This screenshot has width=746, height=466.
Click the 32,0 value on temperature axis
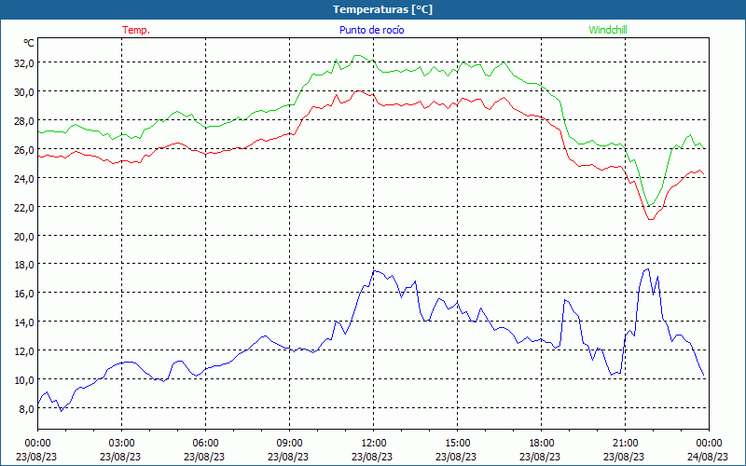click(24, 63)
